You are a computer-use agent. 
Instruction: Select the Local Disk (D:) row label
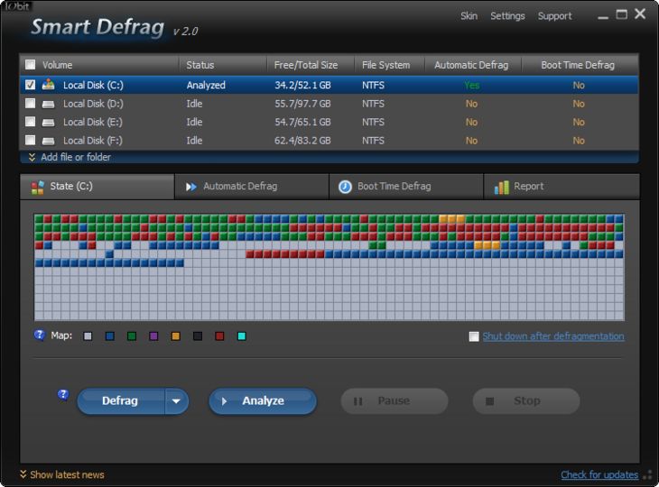point(93,104)
